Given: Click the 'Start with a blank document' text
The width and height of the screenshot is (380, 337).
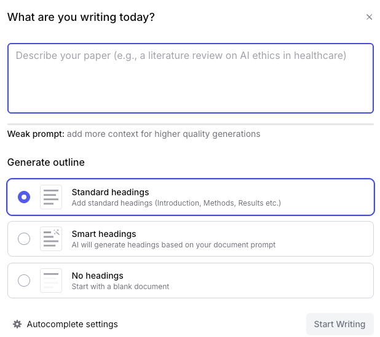Looking at the screenshot, I should tap(120, 286).
